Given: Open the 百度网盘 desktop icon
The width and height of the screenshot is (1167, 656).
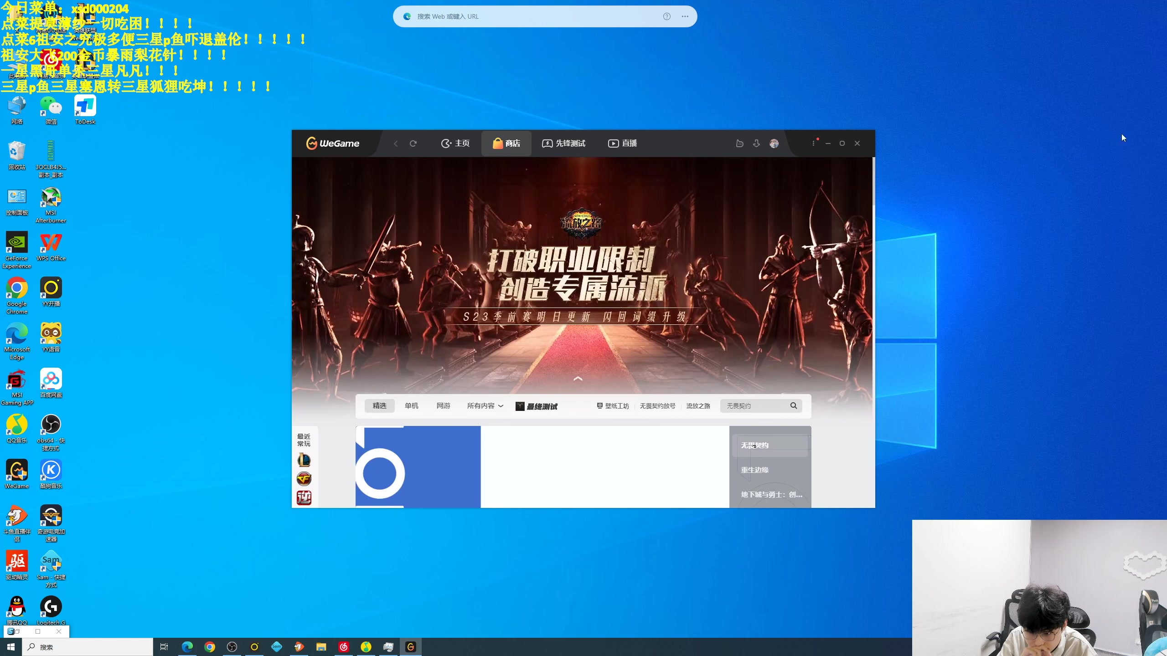Looking at the screenshot, I should point(51,384).
